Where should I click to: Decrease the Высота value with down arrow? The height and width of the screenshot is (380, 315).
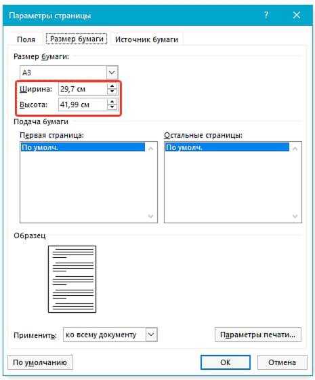click(112, 107)
